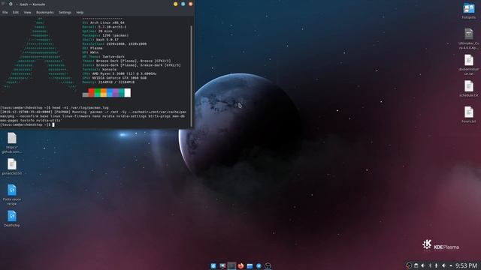The width and height of the screenshot is (481, 270).
Task: Open the Konsole Edit menu
Action: (x=16, y=13)
